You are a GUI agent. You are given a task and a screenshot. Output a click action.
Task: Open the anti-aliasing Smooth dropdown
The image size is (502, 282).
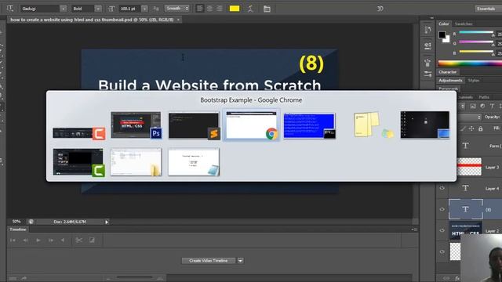pyautogui.click(x=177, y=9)
